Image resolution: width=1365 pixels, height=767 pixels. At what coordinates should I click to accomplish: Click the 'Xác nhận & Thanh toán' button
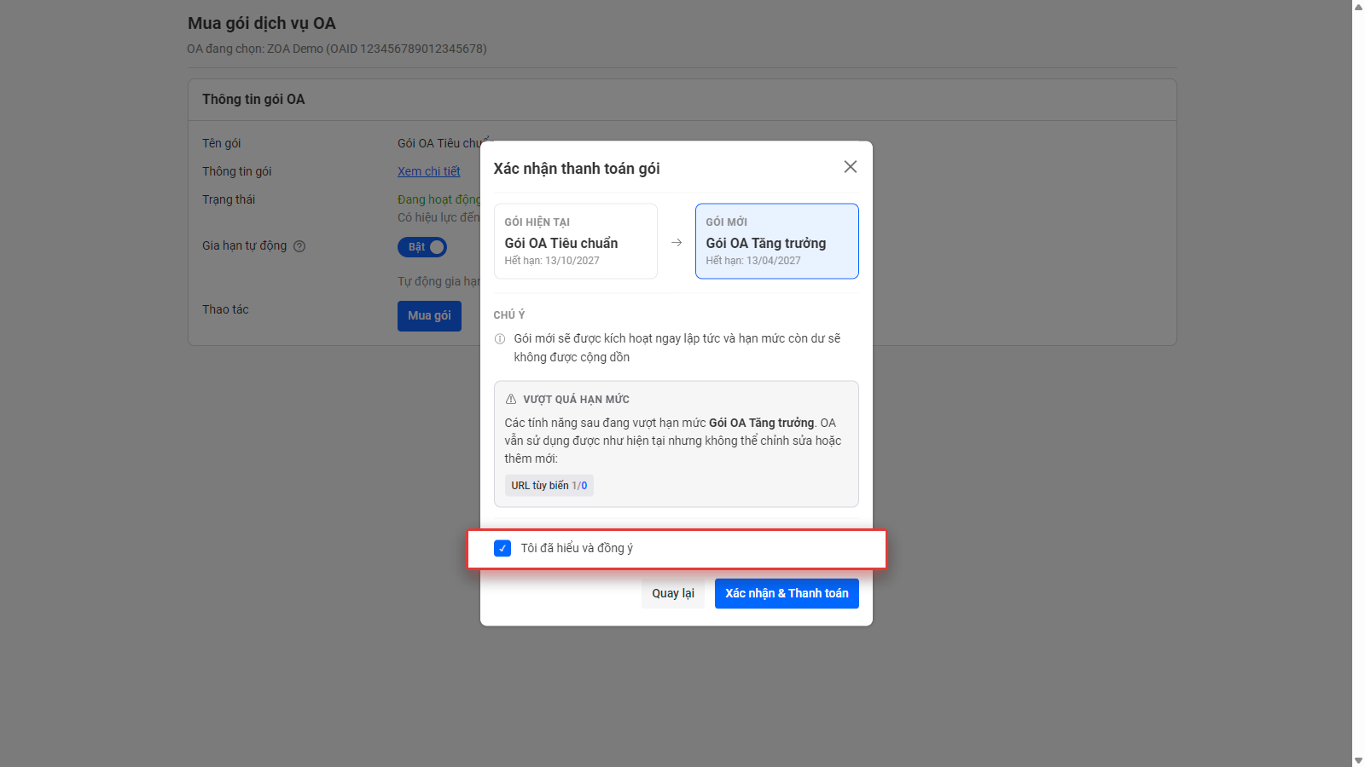pyautogui.click(x=787, y=593)
